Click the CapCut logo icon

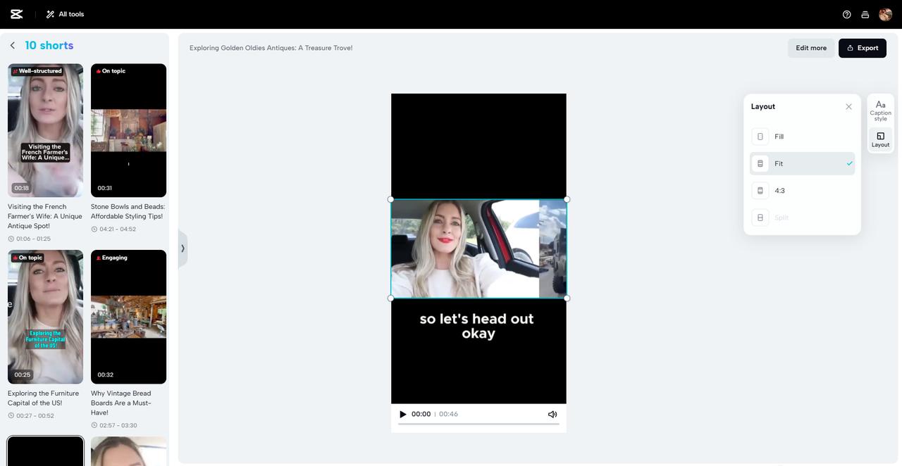pos(17,14)
